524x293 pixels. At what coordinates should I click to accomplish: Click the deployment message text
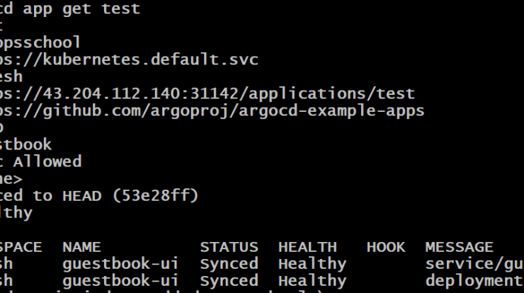pos(474,281)
